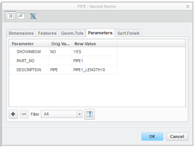Select the first view-mode icon in toolbar
The width and height of the screenshot is (195, 147).
click(11, 16)
